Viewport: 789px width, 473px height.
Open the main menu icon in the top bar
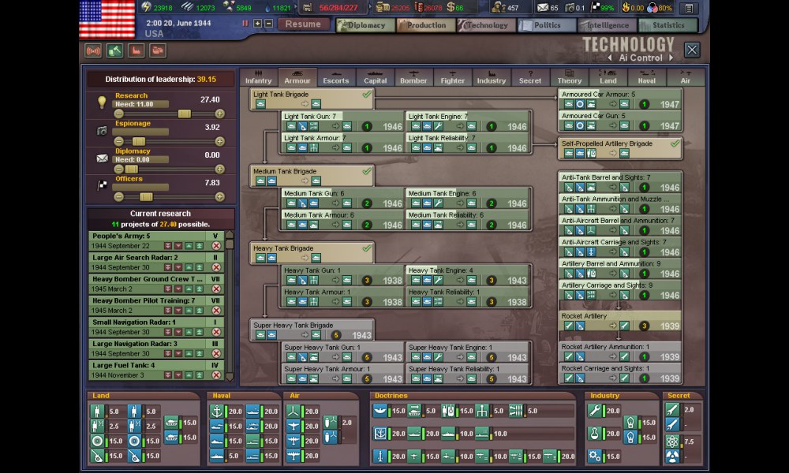690,8
